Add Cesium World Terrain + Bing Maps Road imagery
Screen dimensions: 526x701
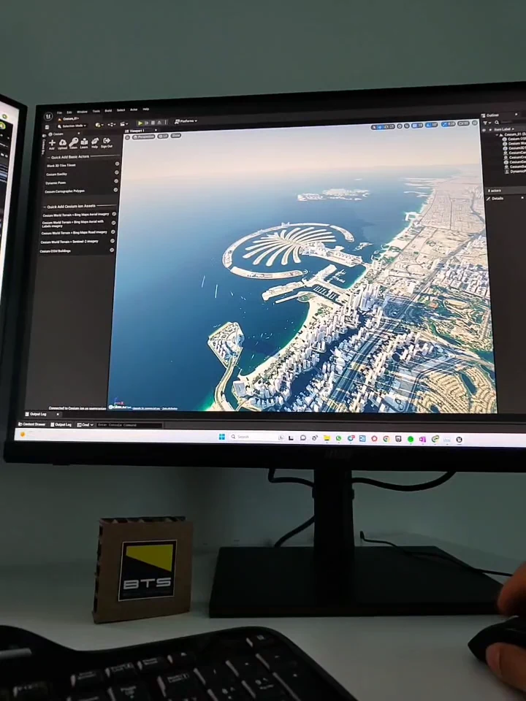click(113, 232)
